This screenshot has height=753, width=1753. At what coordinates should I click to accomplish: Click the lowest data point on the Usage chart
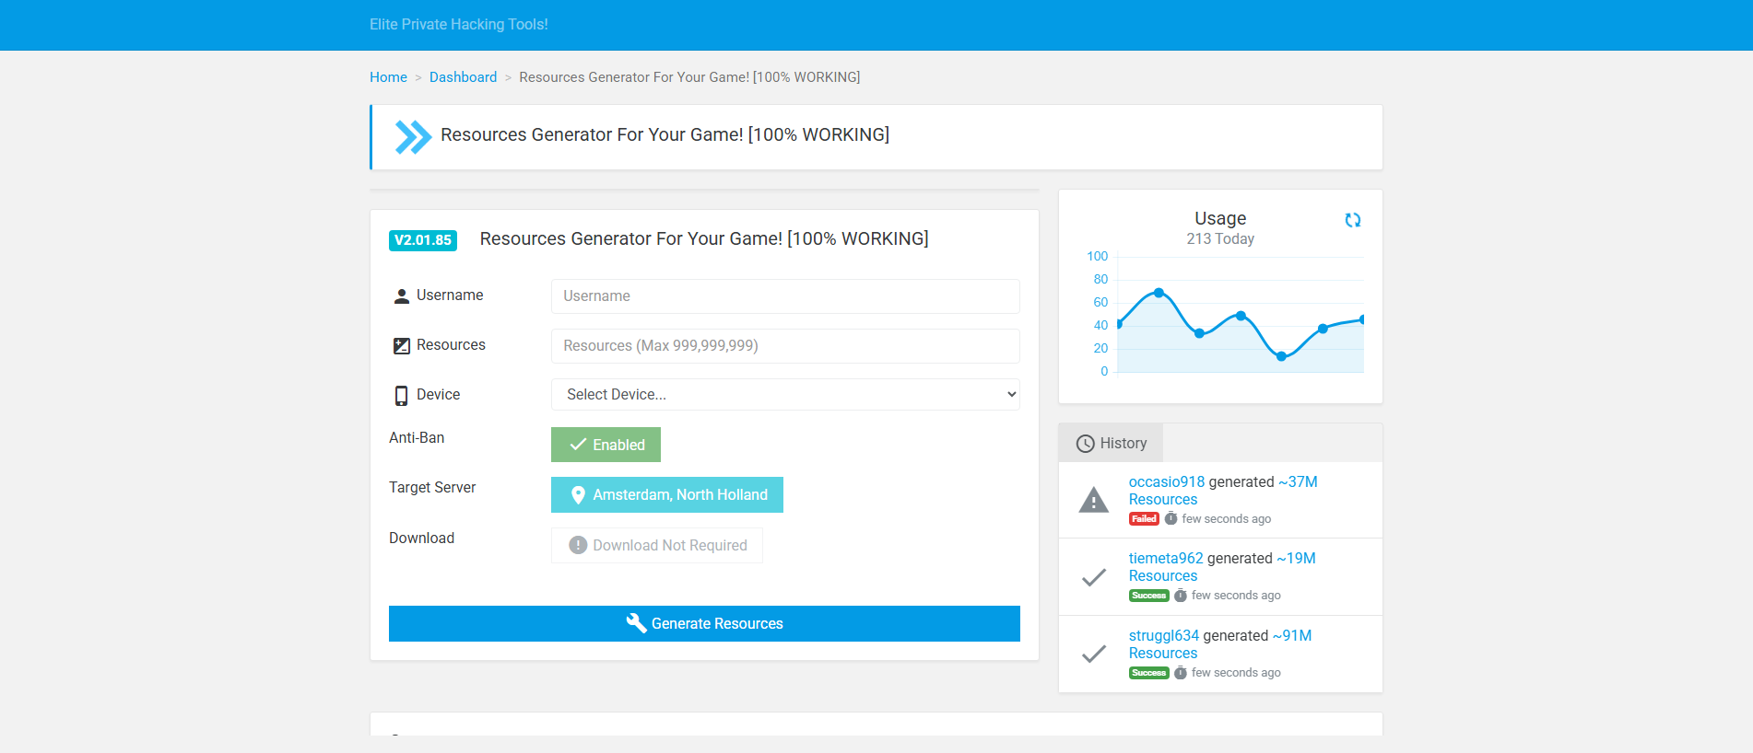(x=1281, y=356)
